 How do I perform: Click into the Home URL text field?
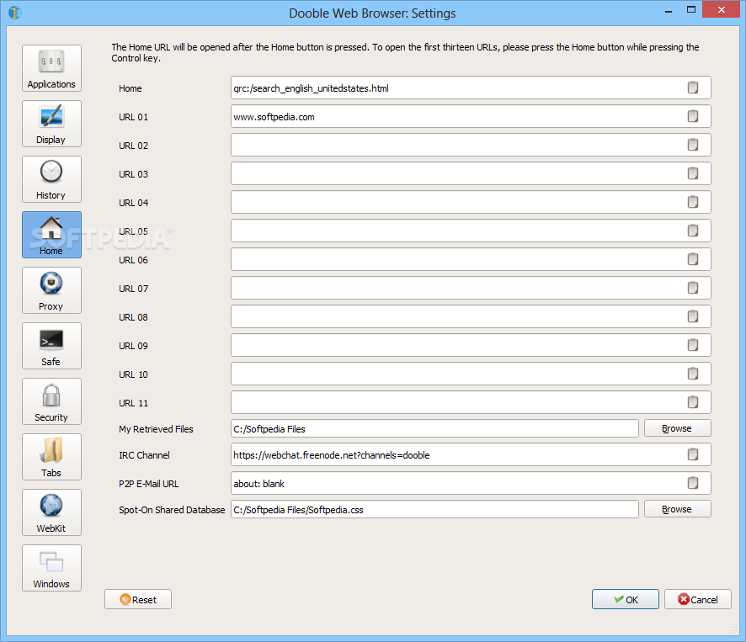pos(471,88)
